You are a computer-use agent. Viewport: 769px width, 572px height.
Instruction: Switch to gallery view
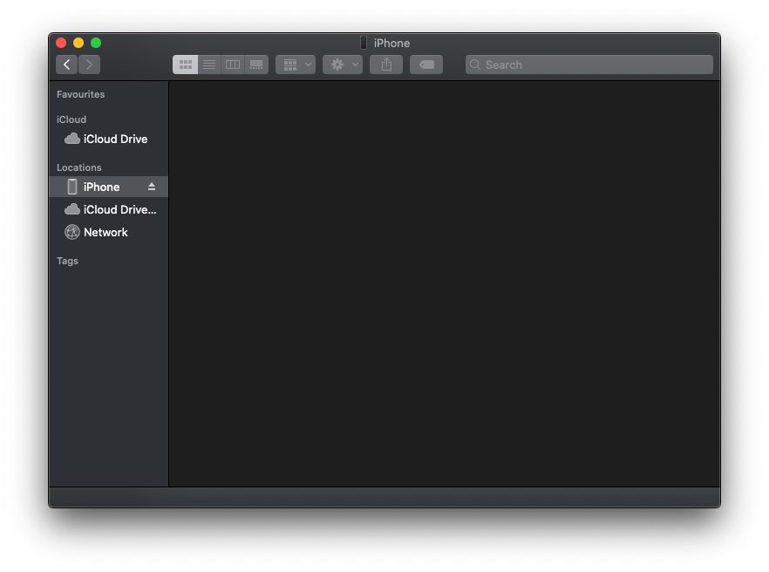(256, 65)
